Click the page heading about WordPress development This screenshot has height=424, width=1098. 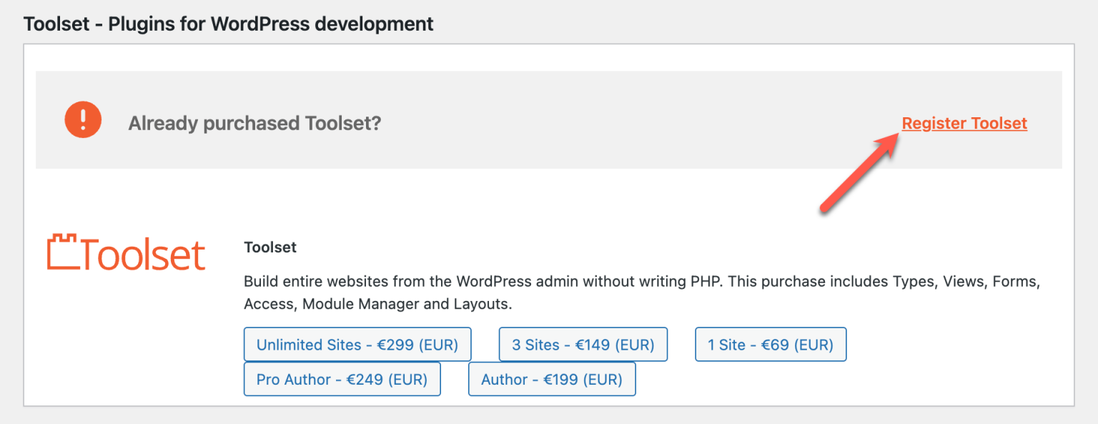click(229, 24)
